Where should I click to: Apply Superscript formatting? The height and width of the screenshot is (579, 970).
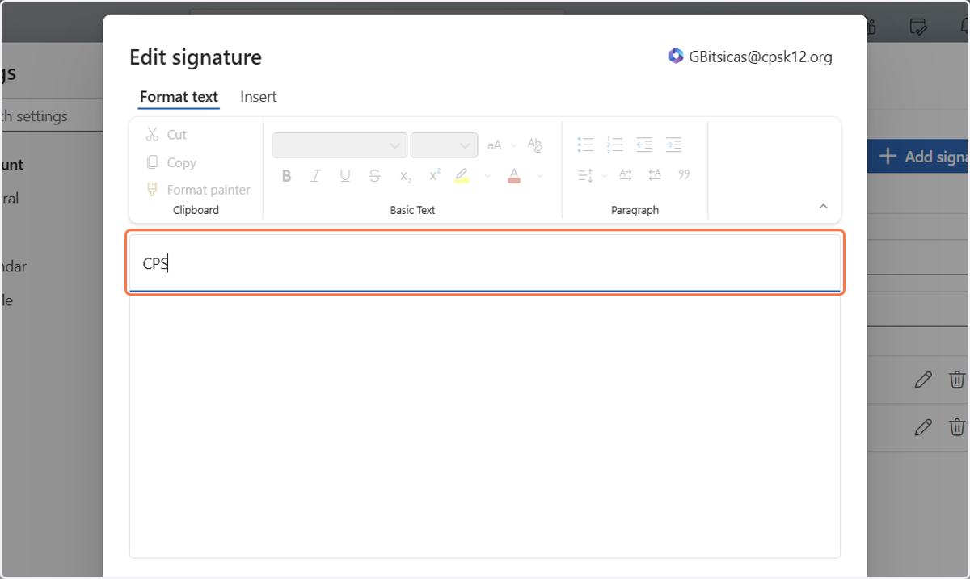point(435,175)
